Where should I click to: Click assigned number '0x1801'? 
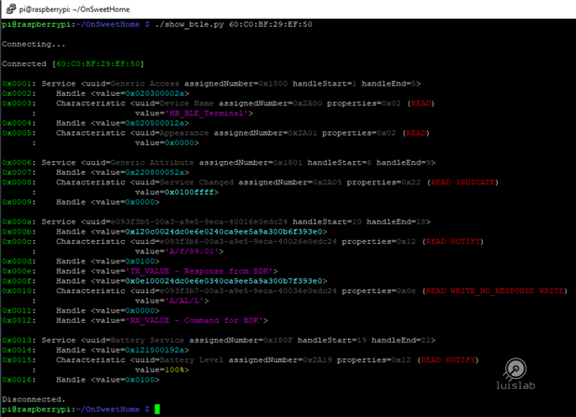(x=288, y=163)
